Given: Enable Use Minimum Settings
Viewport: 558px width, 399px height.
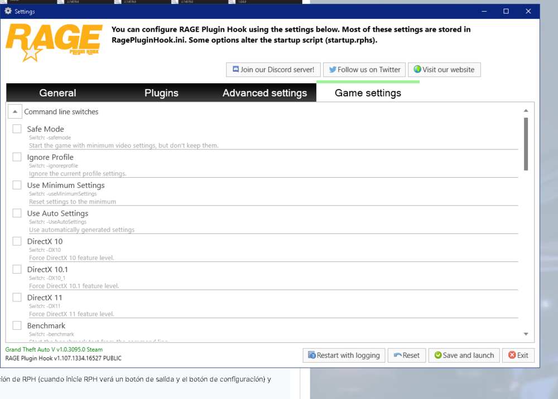Looking at the screenshot, I should (16, 184).
